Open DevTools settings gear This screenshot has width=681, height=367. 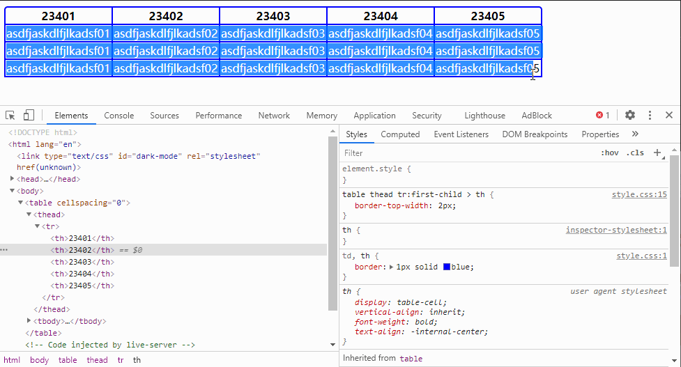pyautogui.click(x=629, y=115)
